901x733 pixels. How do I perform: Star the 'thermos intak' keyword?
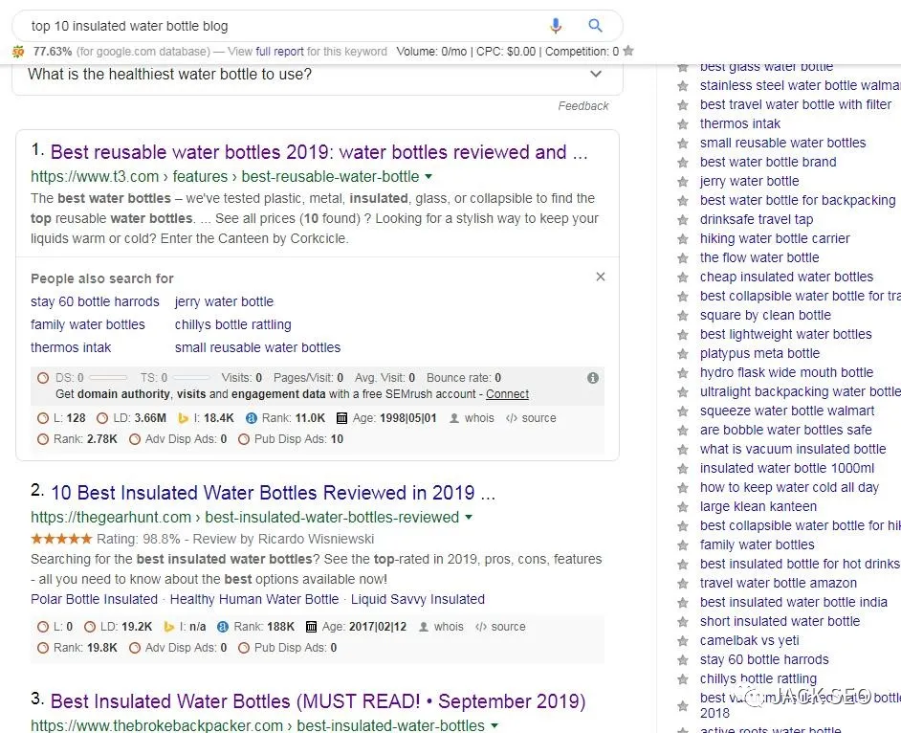point(682,124)
